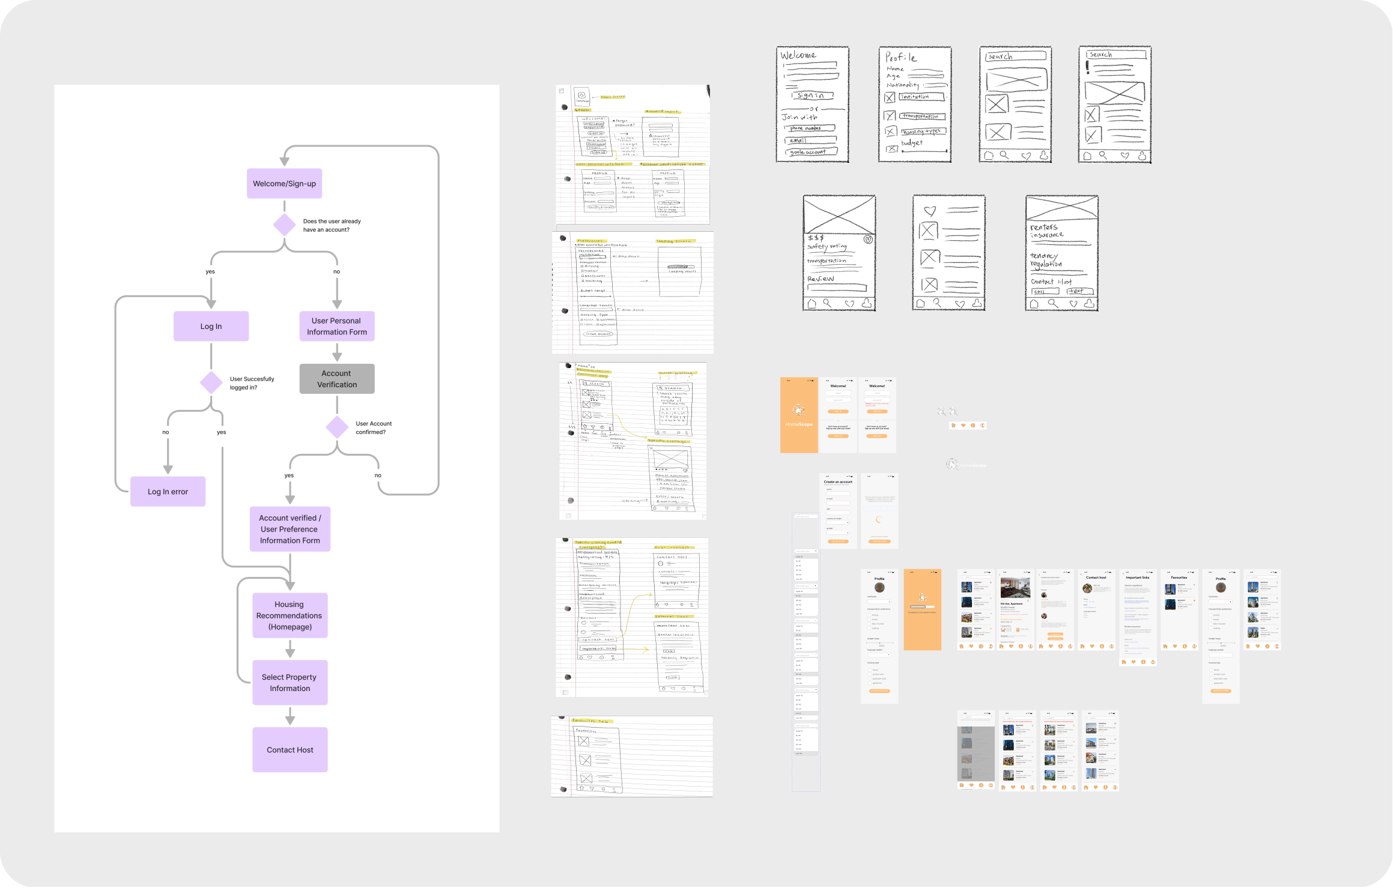Select info tab in first listings mockup nav bar
This screenshot has height=888, width=1393.
tap(981, 646)
